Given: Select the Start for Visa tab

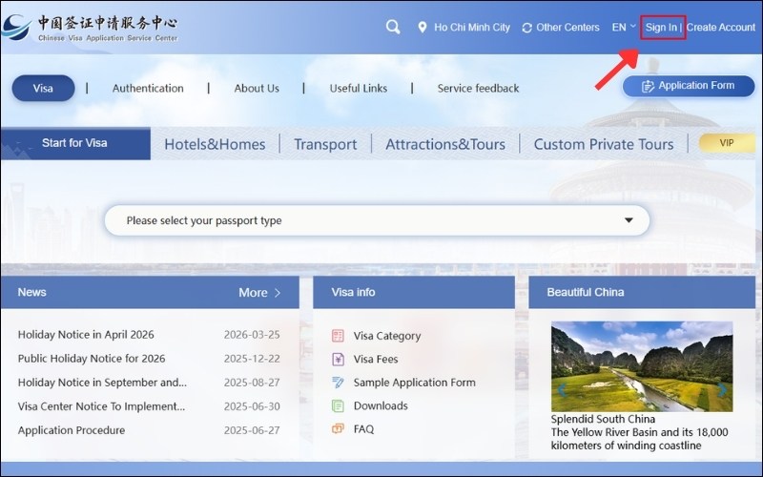Looking at the screenshot, I should pos(75,144).
